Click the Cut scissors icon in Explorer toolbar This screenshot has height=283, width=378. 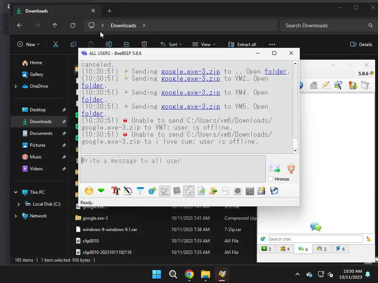tap(56, 44)
